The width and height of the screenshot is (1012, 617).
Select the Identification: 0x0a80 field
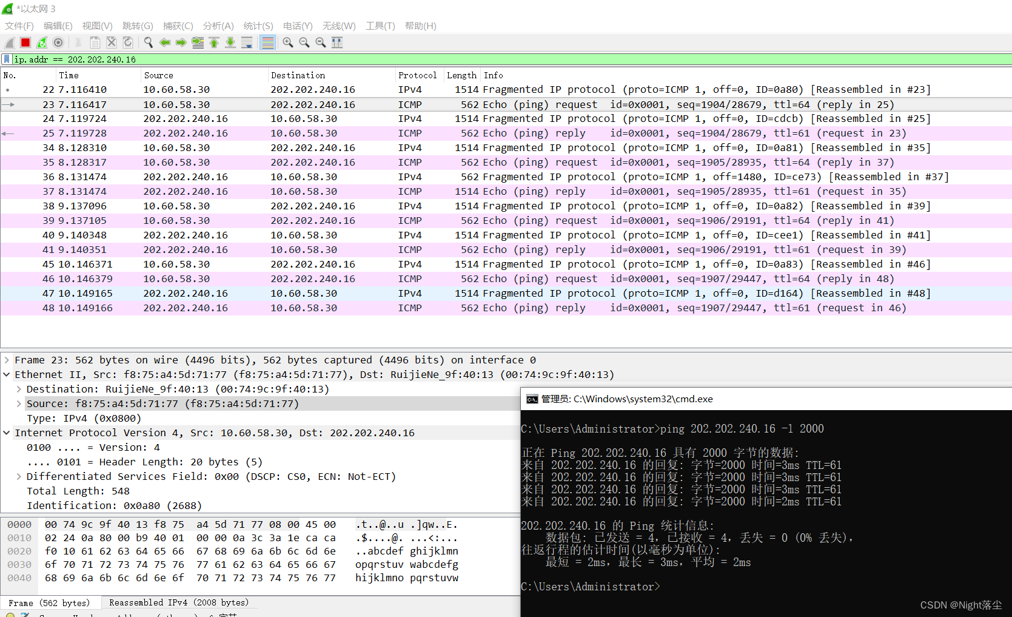click(x=114, y=505)
